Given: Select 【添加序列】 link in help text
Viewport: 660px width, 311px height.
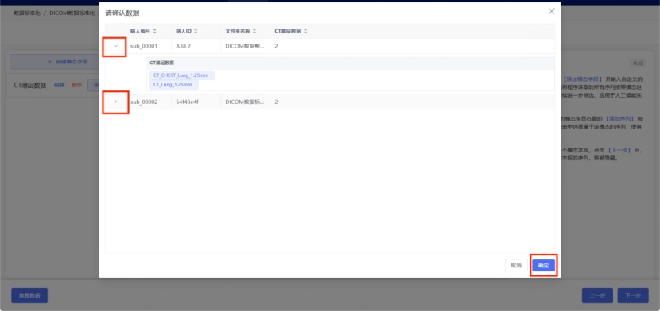Looking at the screenshot, I should (x=620, y=119).
